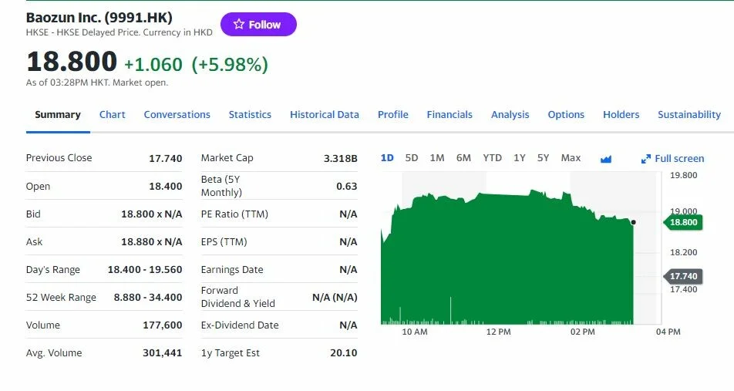Open the Financials tab
The height and width of the screenshot is (391, 734).
coord(449,115)
